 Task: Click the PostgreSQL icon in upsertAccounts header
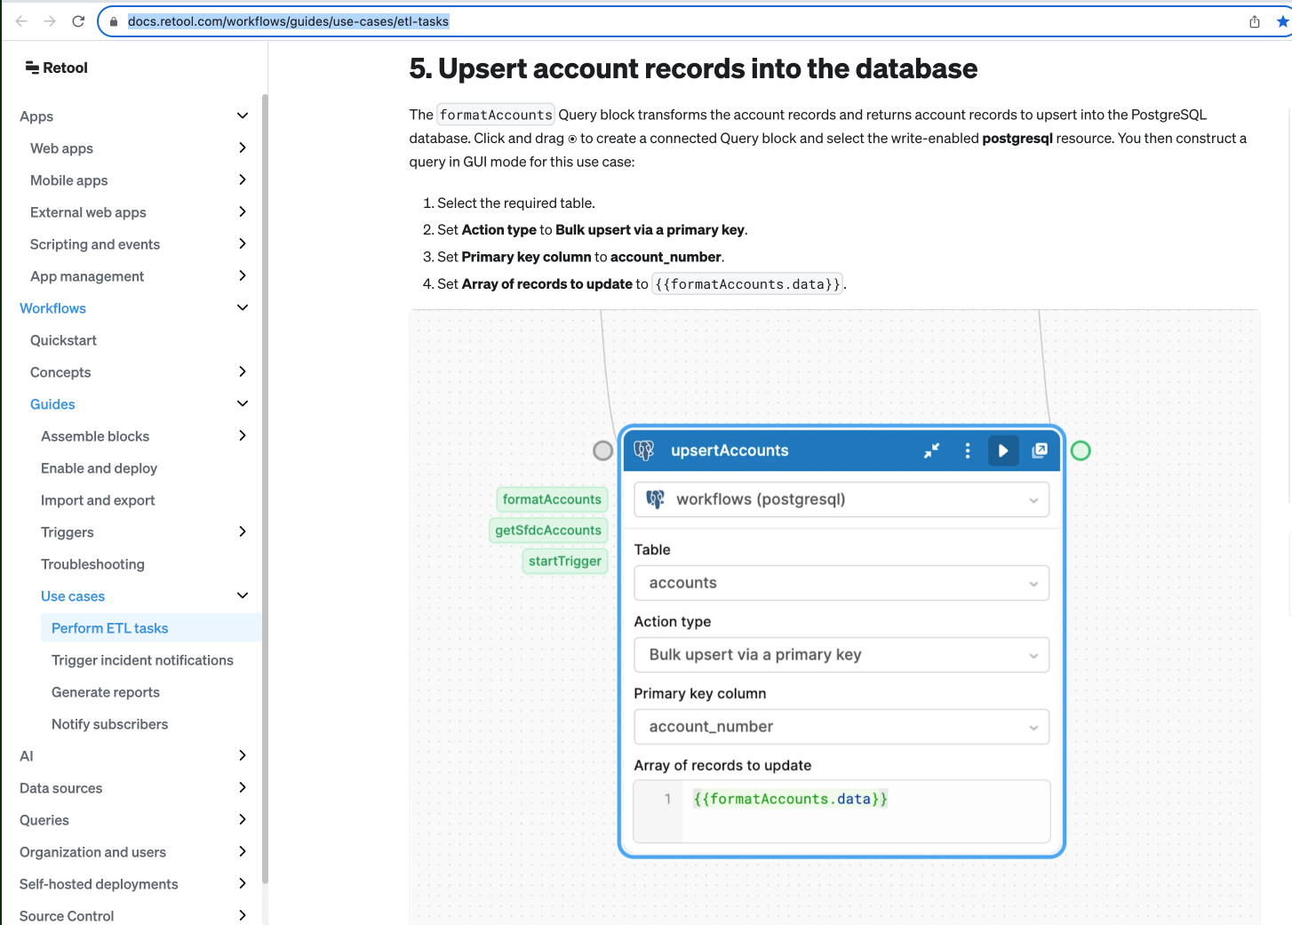point(644,451)
